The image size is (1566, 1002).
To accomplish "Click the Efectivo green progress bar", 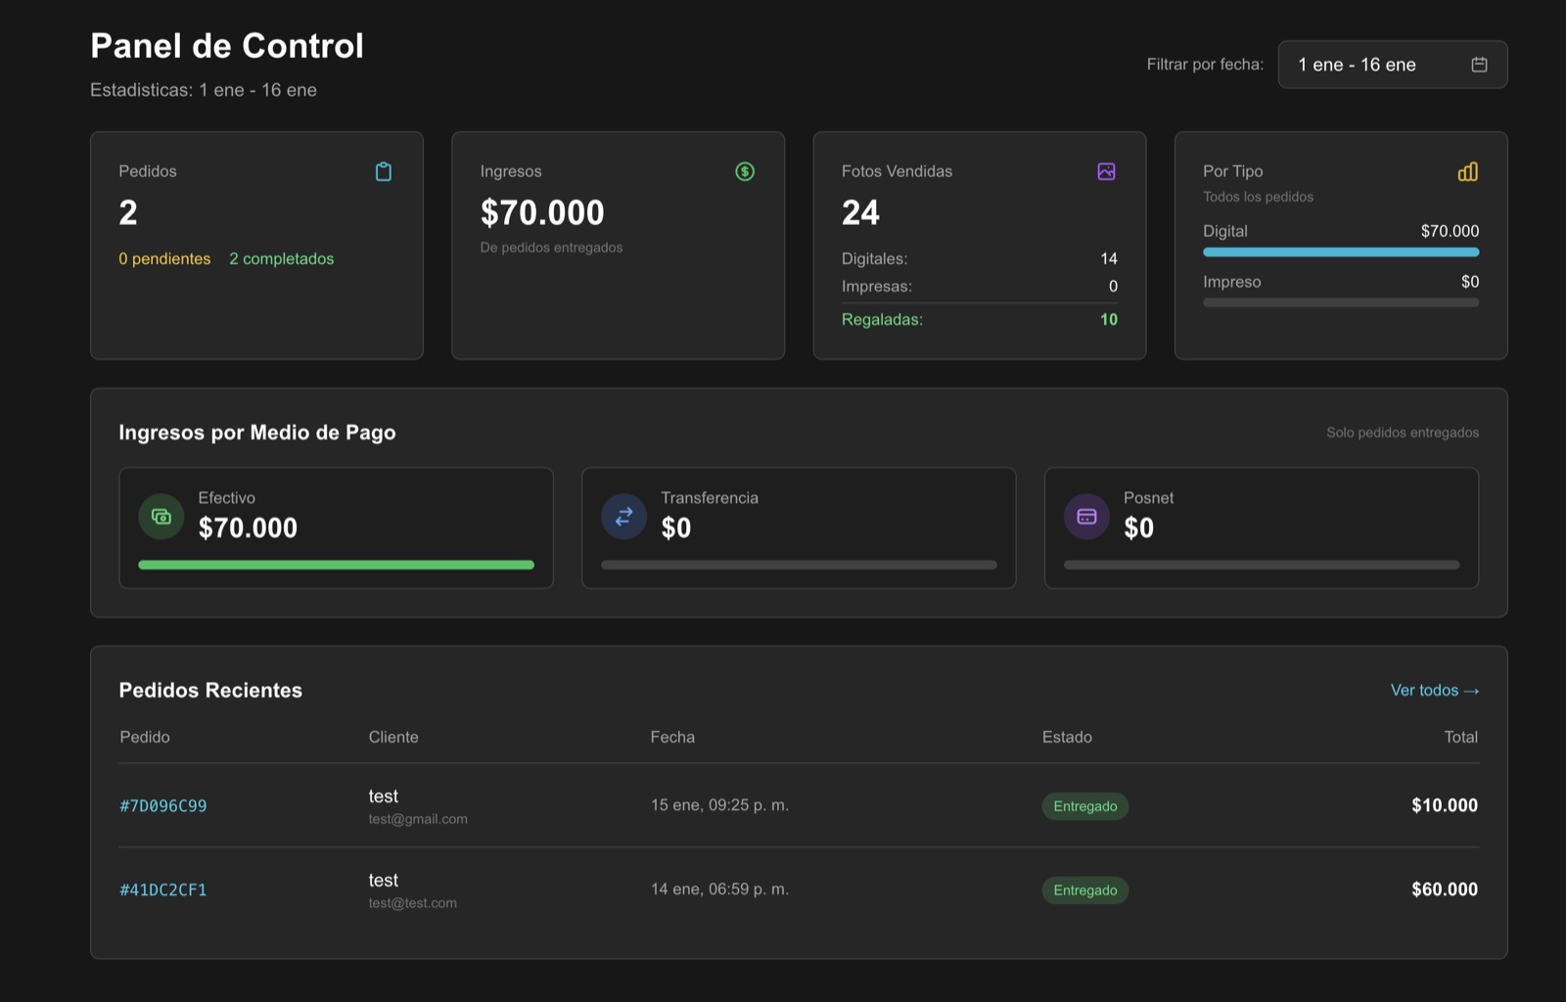I will pyautogui.click(x=336, y=565).
